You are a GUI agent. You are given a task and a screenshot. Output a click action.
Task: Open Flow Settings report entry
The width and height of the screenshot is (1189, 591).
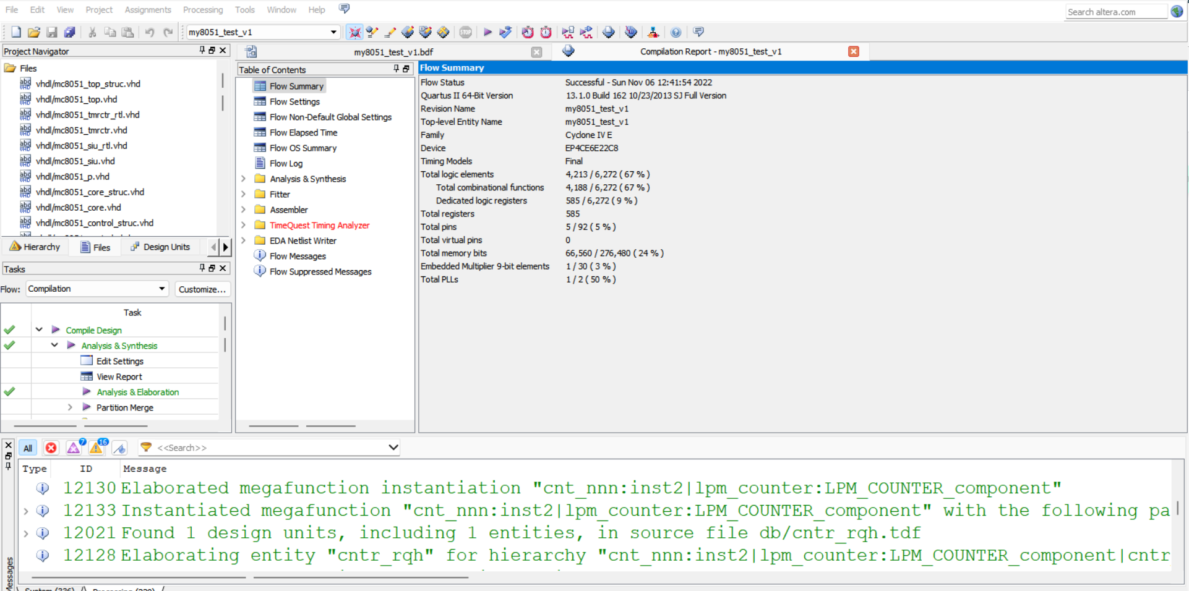pyautogui.click(x=294, y=101)
